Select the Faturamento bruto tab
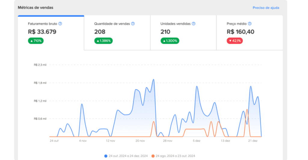The height and width of the screenshot is (160, 308). click(51, 32)
